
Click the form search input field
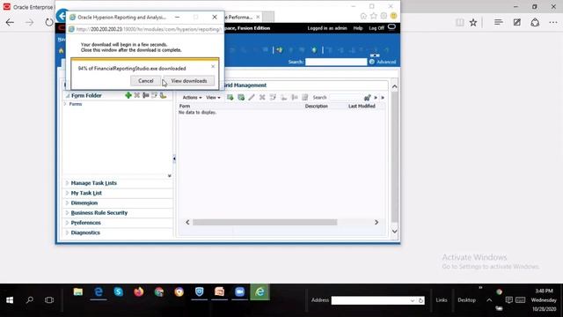click(346, 98)
